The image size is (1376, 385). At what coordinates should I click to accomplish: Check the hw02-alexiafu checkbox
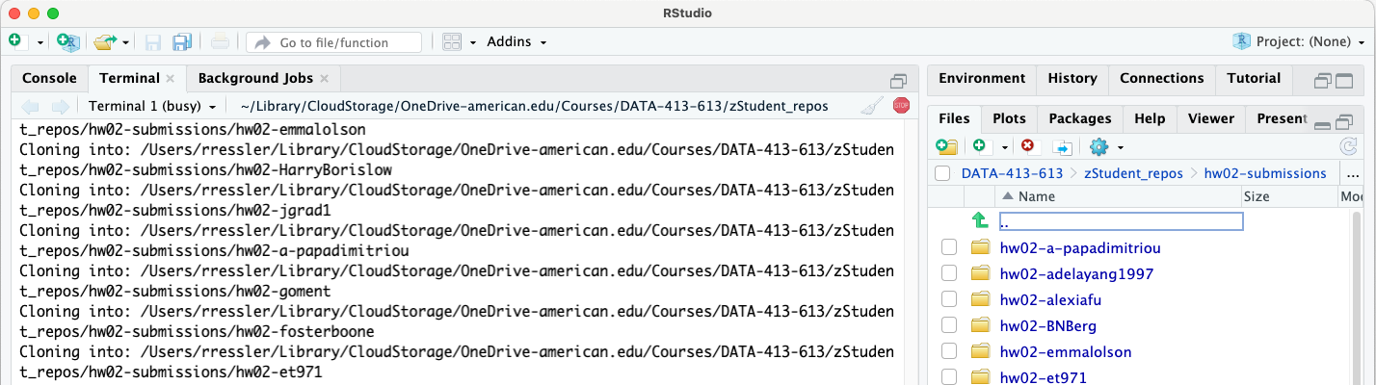[949, 299]
